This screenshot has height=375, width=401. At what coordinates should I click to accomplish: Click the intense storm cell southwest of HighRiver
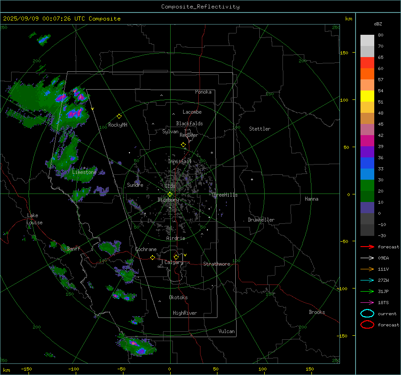[136, 346]
